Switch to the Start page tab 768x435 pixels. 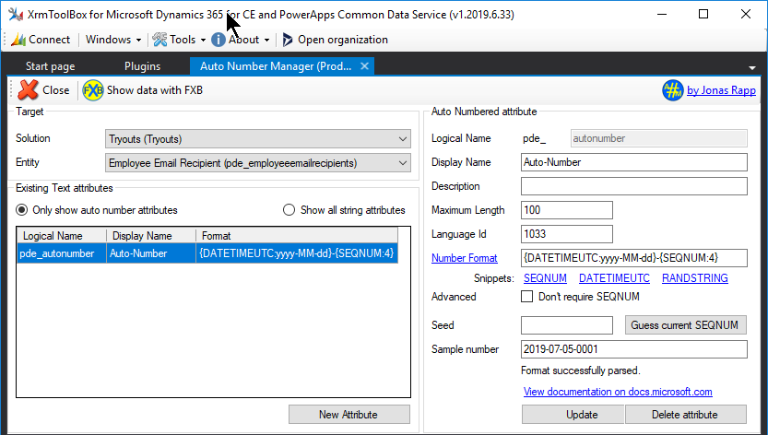[50, 66]
